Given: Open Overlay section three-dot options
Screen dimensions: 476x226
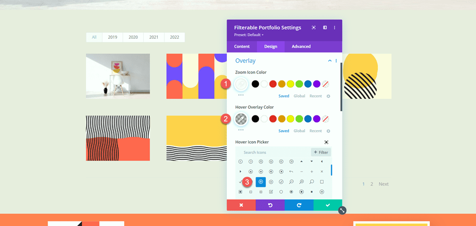Looking at the screenshot, I should (336, 61).
